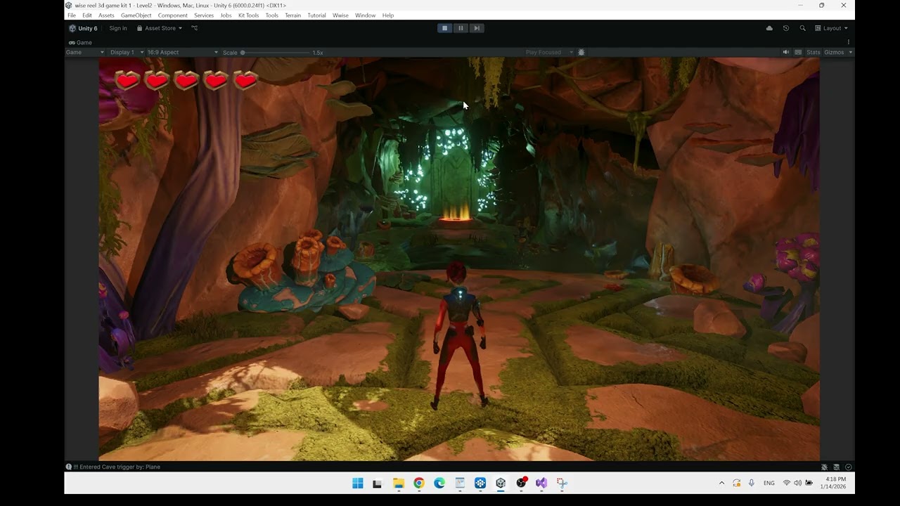Image resolution: width=900 pixels, height=506 pixels.
Task: Open the Terrain menu
Action: [293, 15]
